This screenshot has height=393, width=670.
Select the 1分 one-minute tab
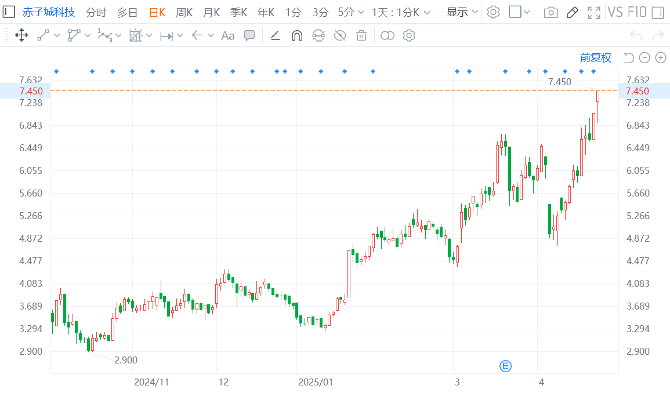click(293, 12)
